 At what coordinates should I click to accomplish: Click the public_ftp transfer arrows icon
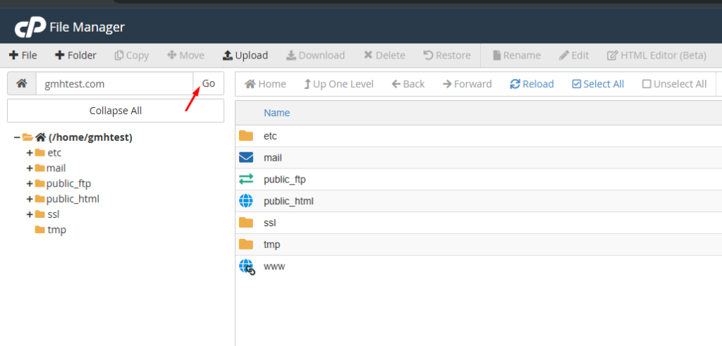click(246, 180)
